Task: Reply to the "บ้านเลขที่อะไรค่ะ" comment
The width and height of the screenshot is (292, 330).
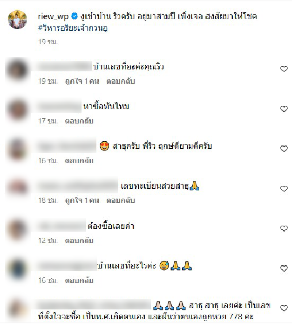Action: point(79,280)
